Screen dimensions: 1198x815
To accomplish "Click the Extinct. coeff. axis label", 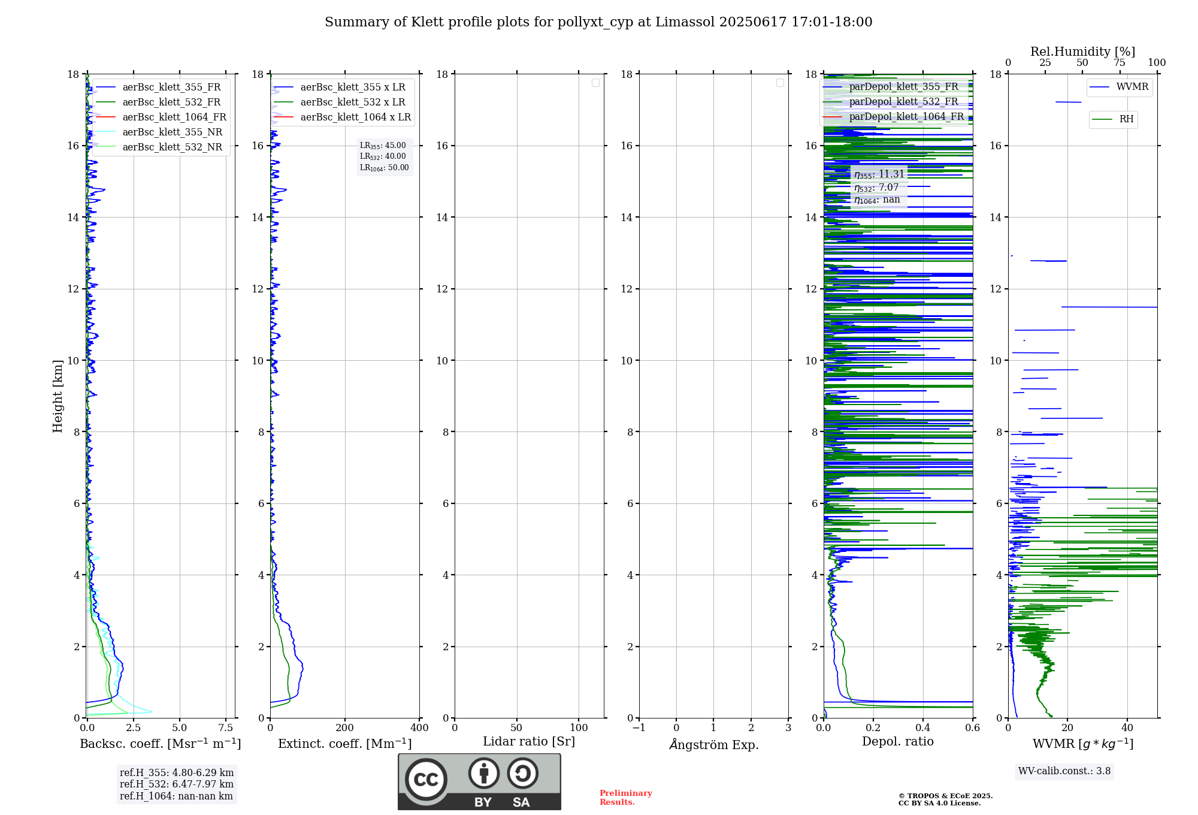I will coord(345,744).
